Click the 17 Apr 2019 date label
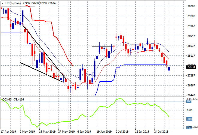Viewport: 198px width, 135px height. click(8, 132)
